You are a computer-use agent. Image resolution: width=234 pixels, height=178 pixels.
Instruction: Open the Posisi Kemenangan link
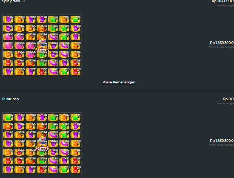[x=119, y=82]
